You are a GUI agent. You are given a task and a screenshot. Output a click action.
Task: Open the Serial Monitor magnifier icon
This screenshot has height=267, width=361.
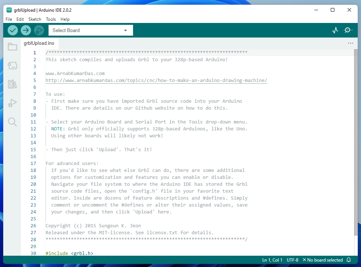coord(348,30)
